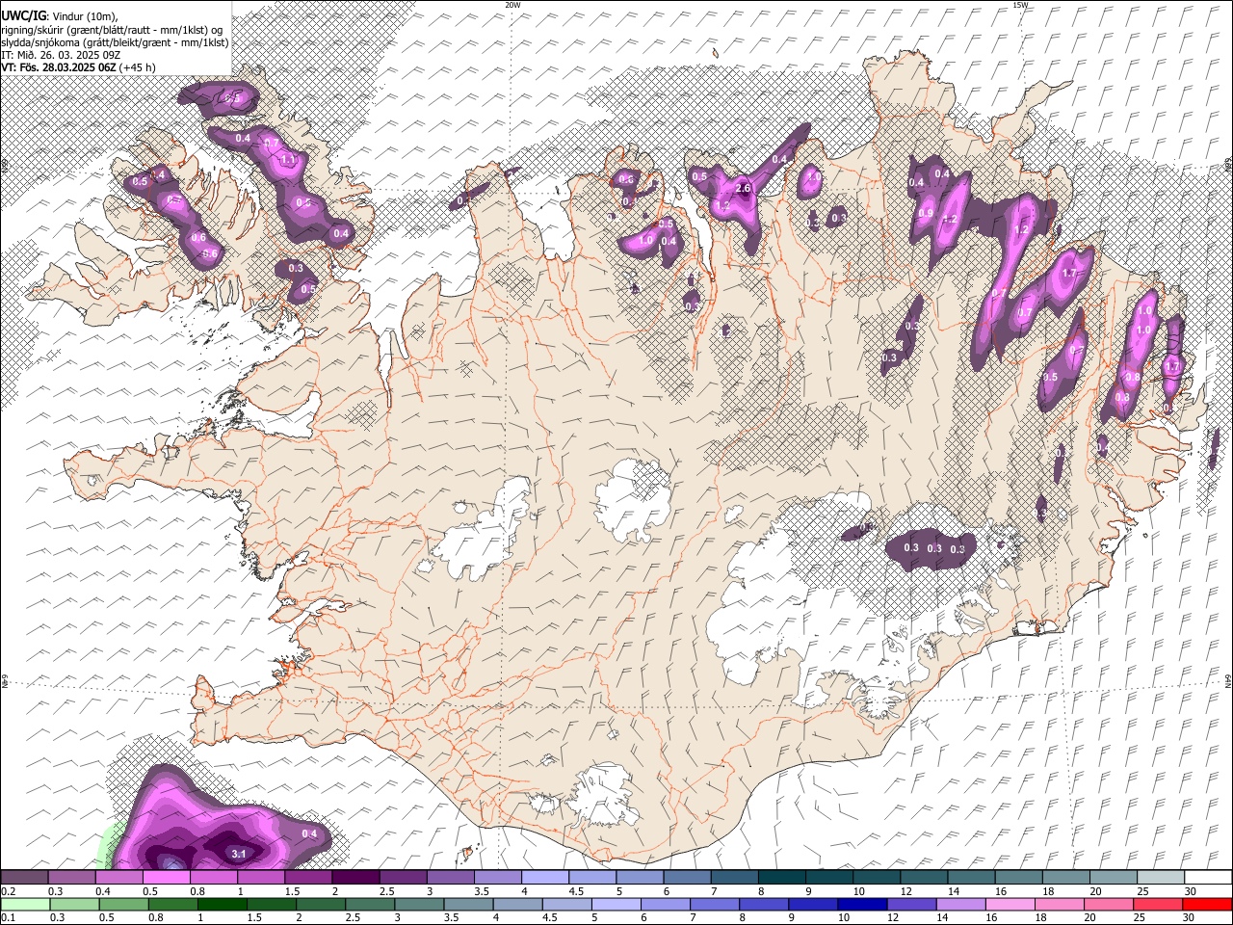Click the 64N latitude label on right edge
The image size is (1233, 925).
click(1228, 680)
